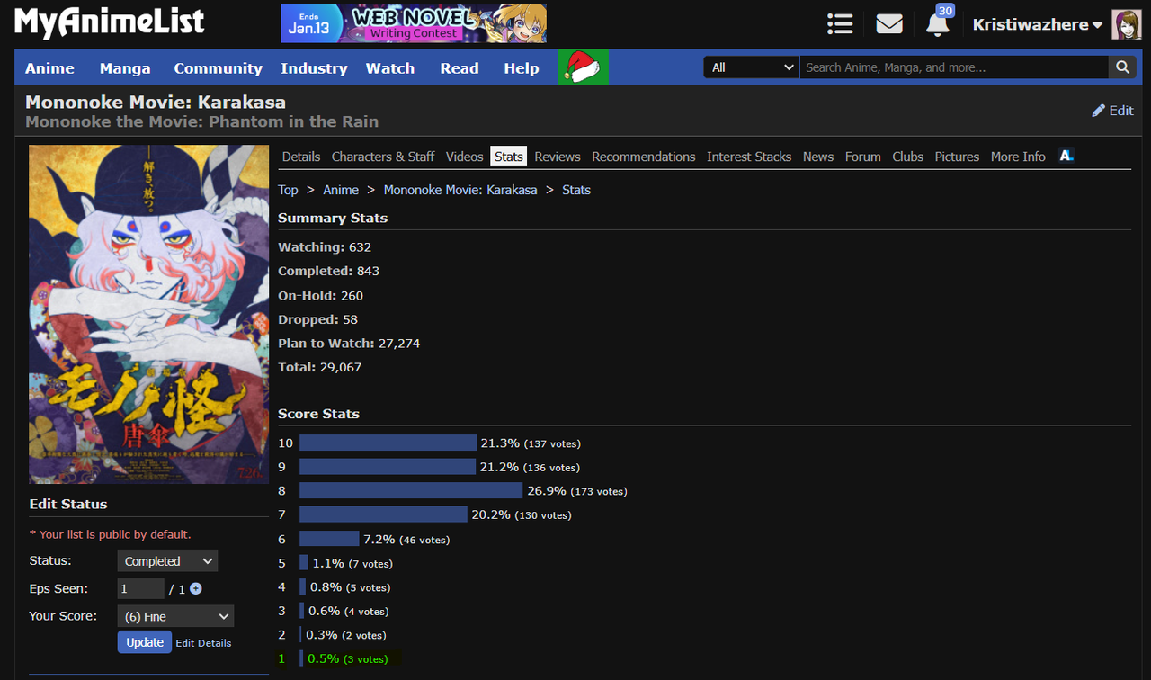The image size is (1151, 680).
Task: Open the Status 'Completed' dropdown
Action: [x=167, y=561]
